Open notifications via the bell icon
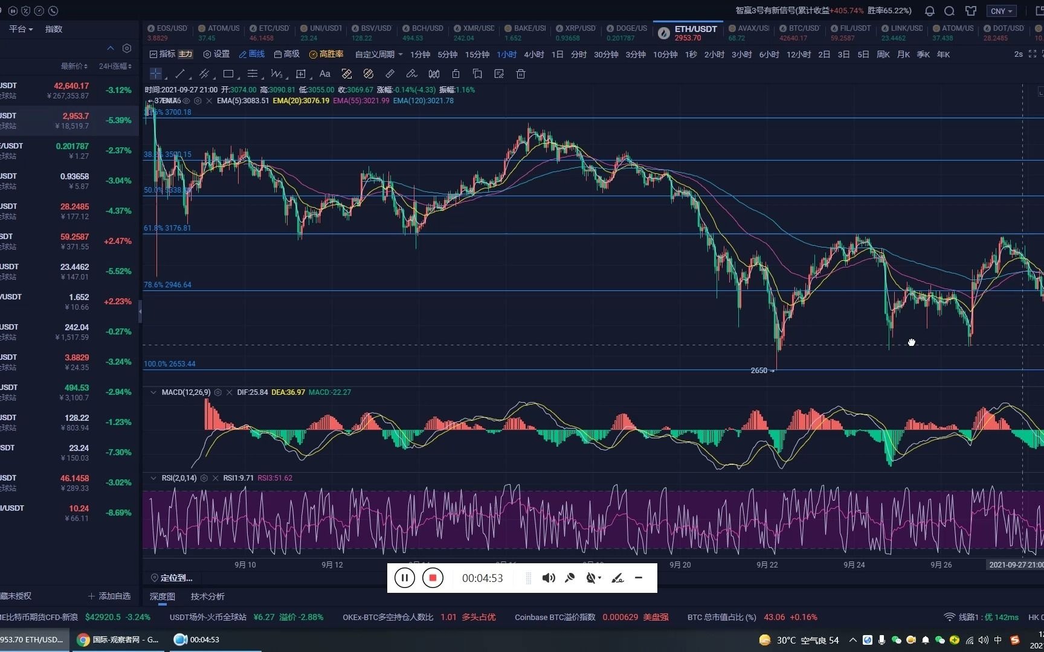Image resolution: width=1044 pixels, height=652 pixels. [x=930, y=11]
